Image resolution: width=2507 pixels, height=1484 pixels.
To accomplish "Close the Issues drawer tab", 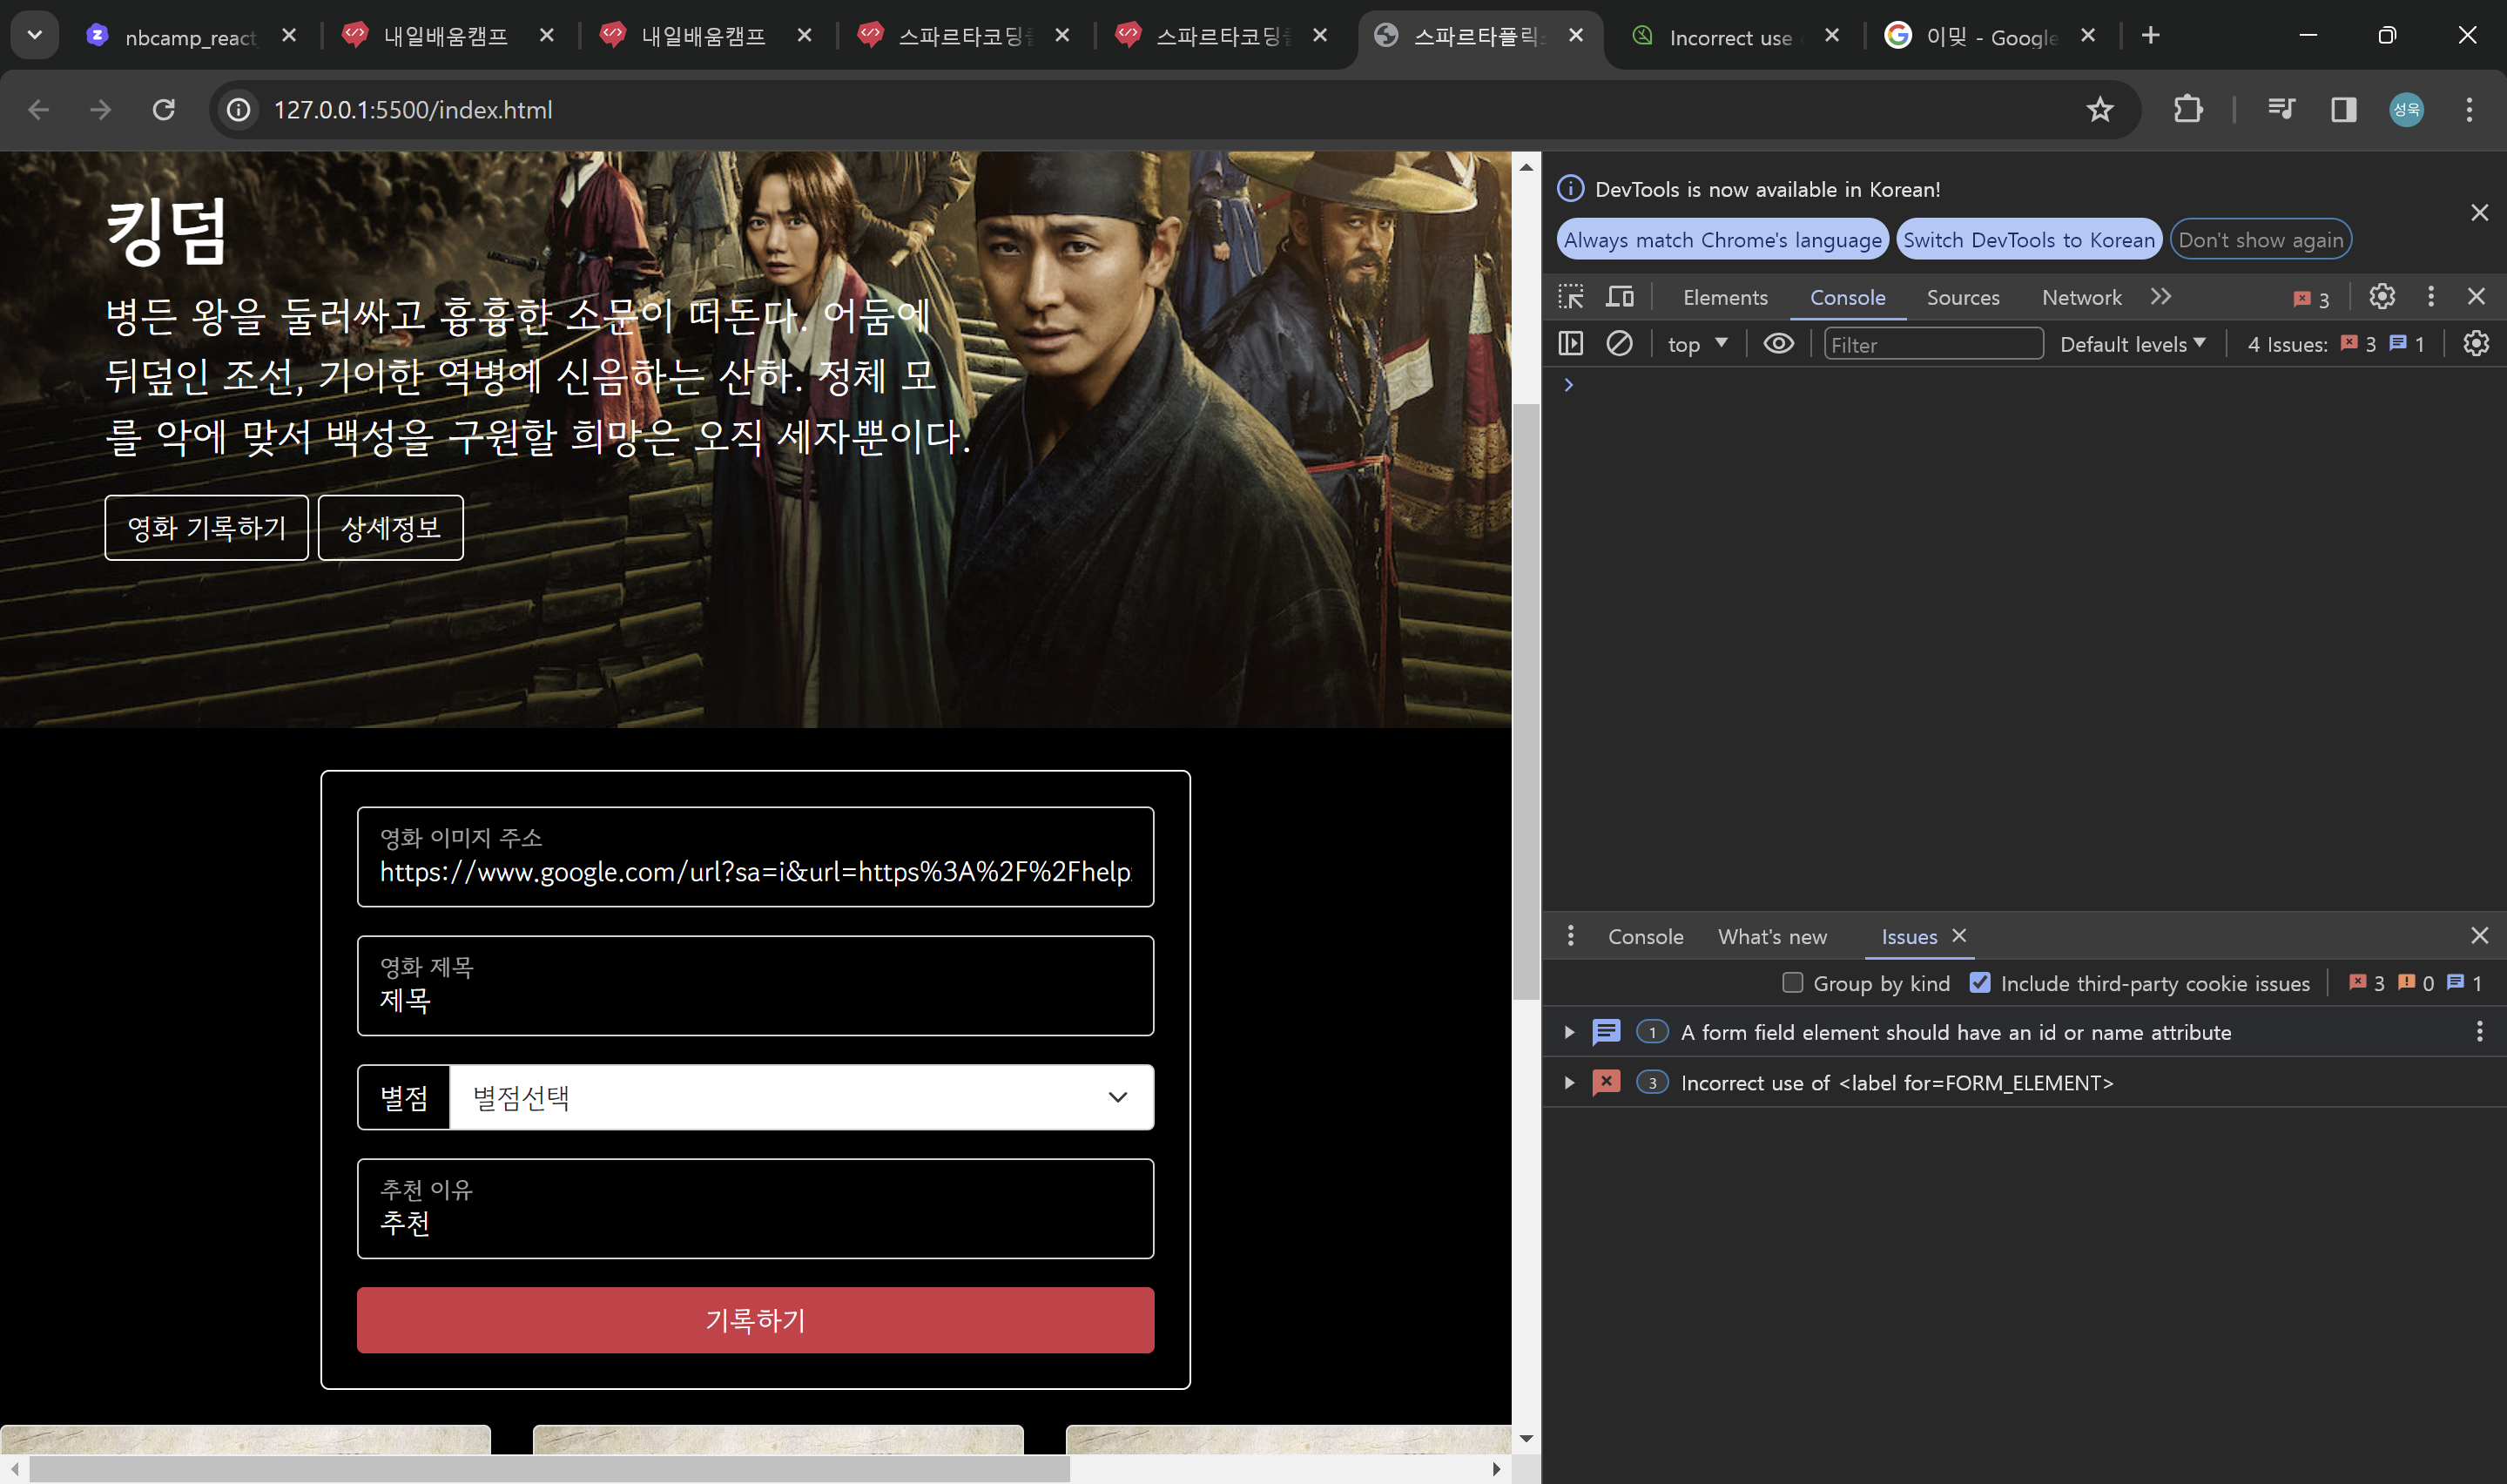I will click(x=1959, y=936).
